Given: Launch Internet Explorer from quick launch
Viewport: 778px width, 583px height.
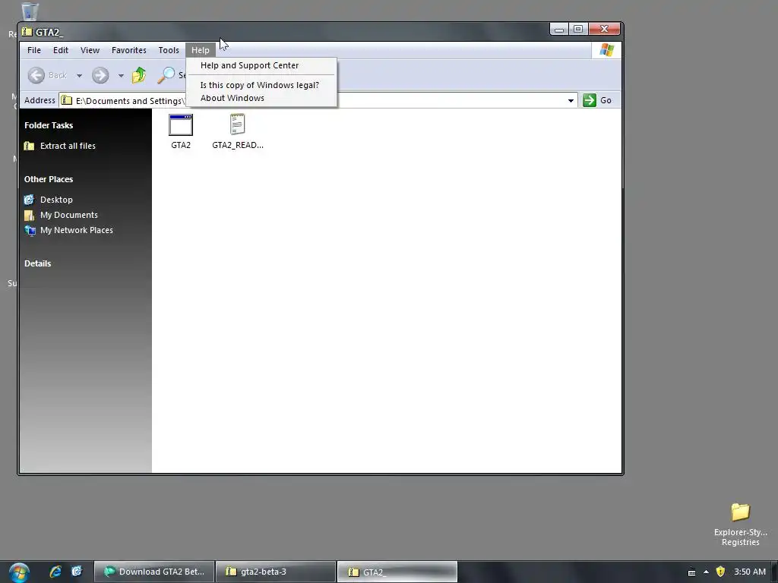Looking at the screenshot, I should [55, 572].
